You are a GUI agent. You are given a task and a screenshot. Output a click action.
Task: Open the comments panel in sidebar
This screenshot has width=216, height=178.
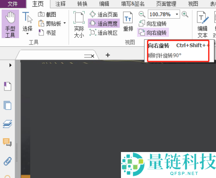click(7, 142)
